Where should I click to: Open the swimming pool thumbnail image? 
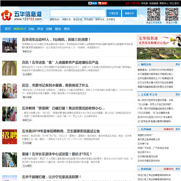coord(10,160)
